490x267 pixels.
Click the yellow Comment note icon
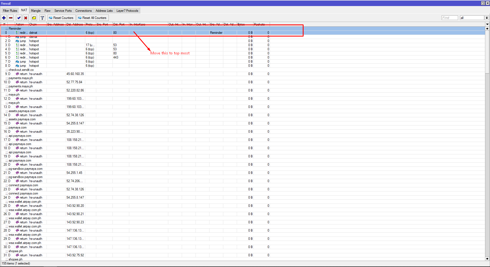(x=34, y=18)
